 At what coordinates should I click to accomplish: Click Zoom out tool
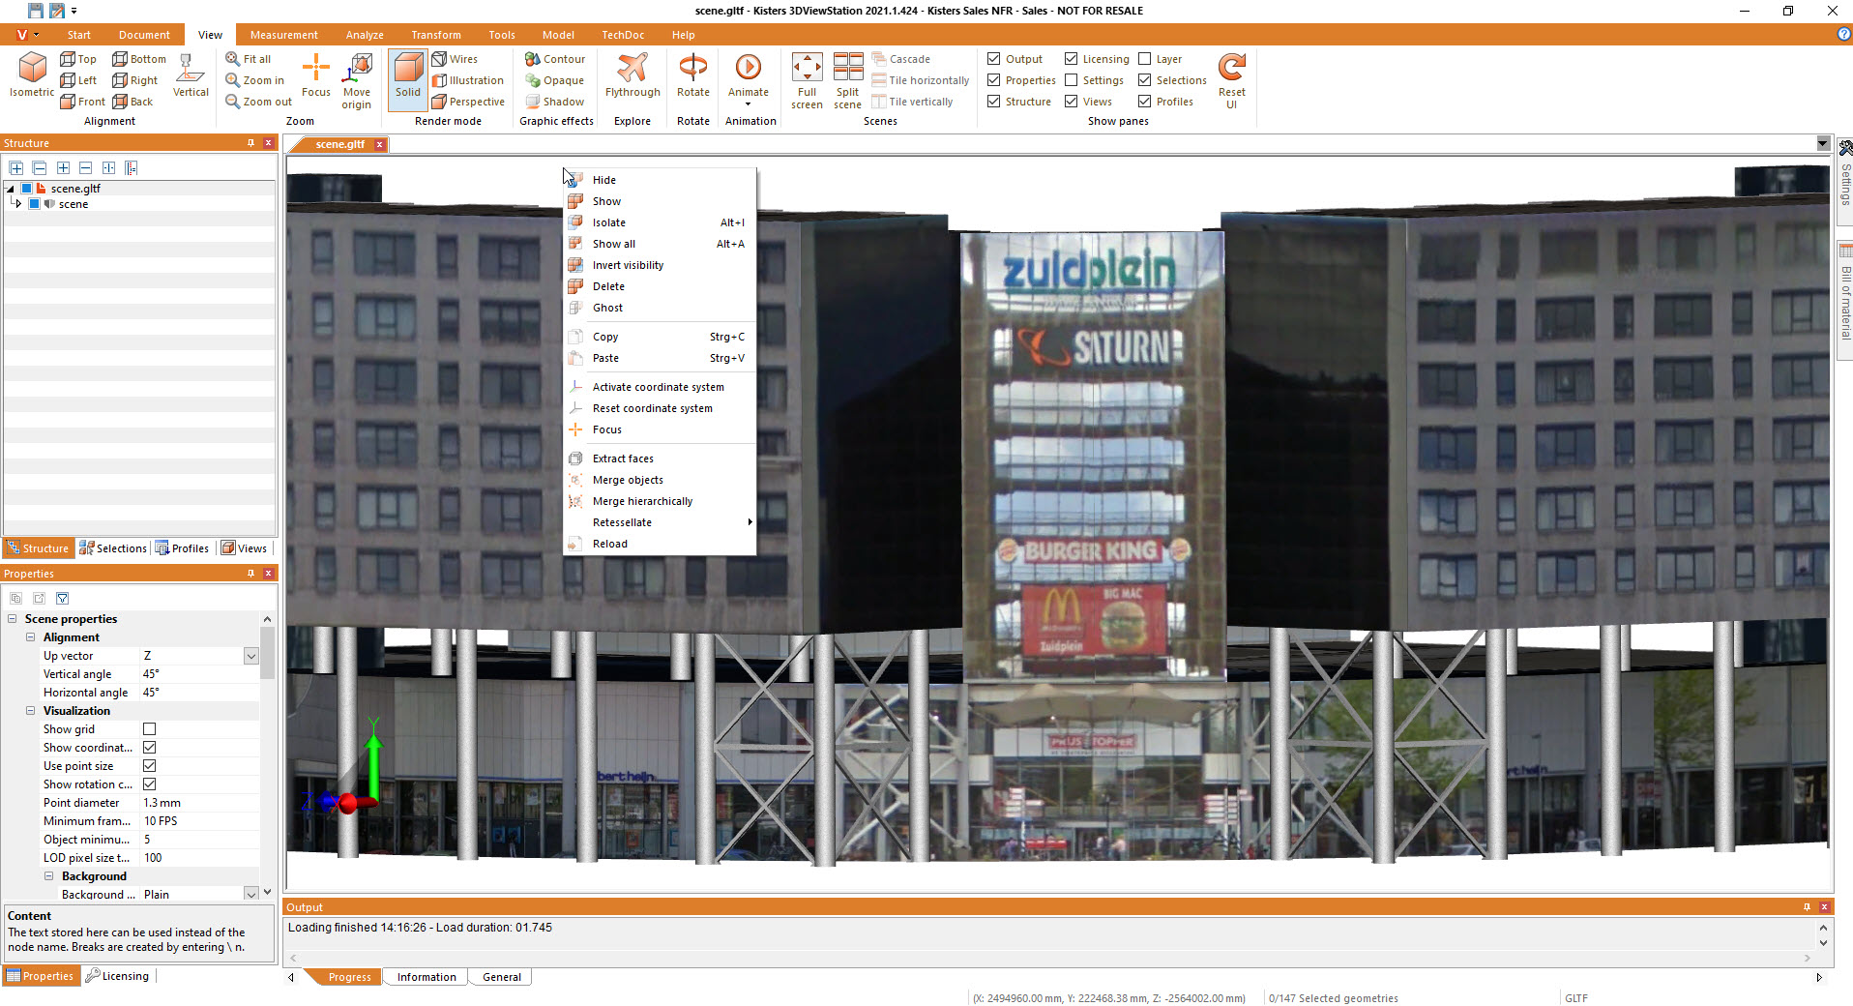click(x=259, y=102)
